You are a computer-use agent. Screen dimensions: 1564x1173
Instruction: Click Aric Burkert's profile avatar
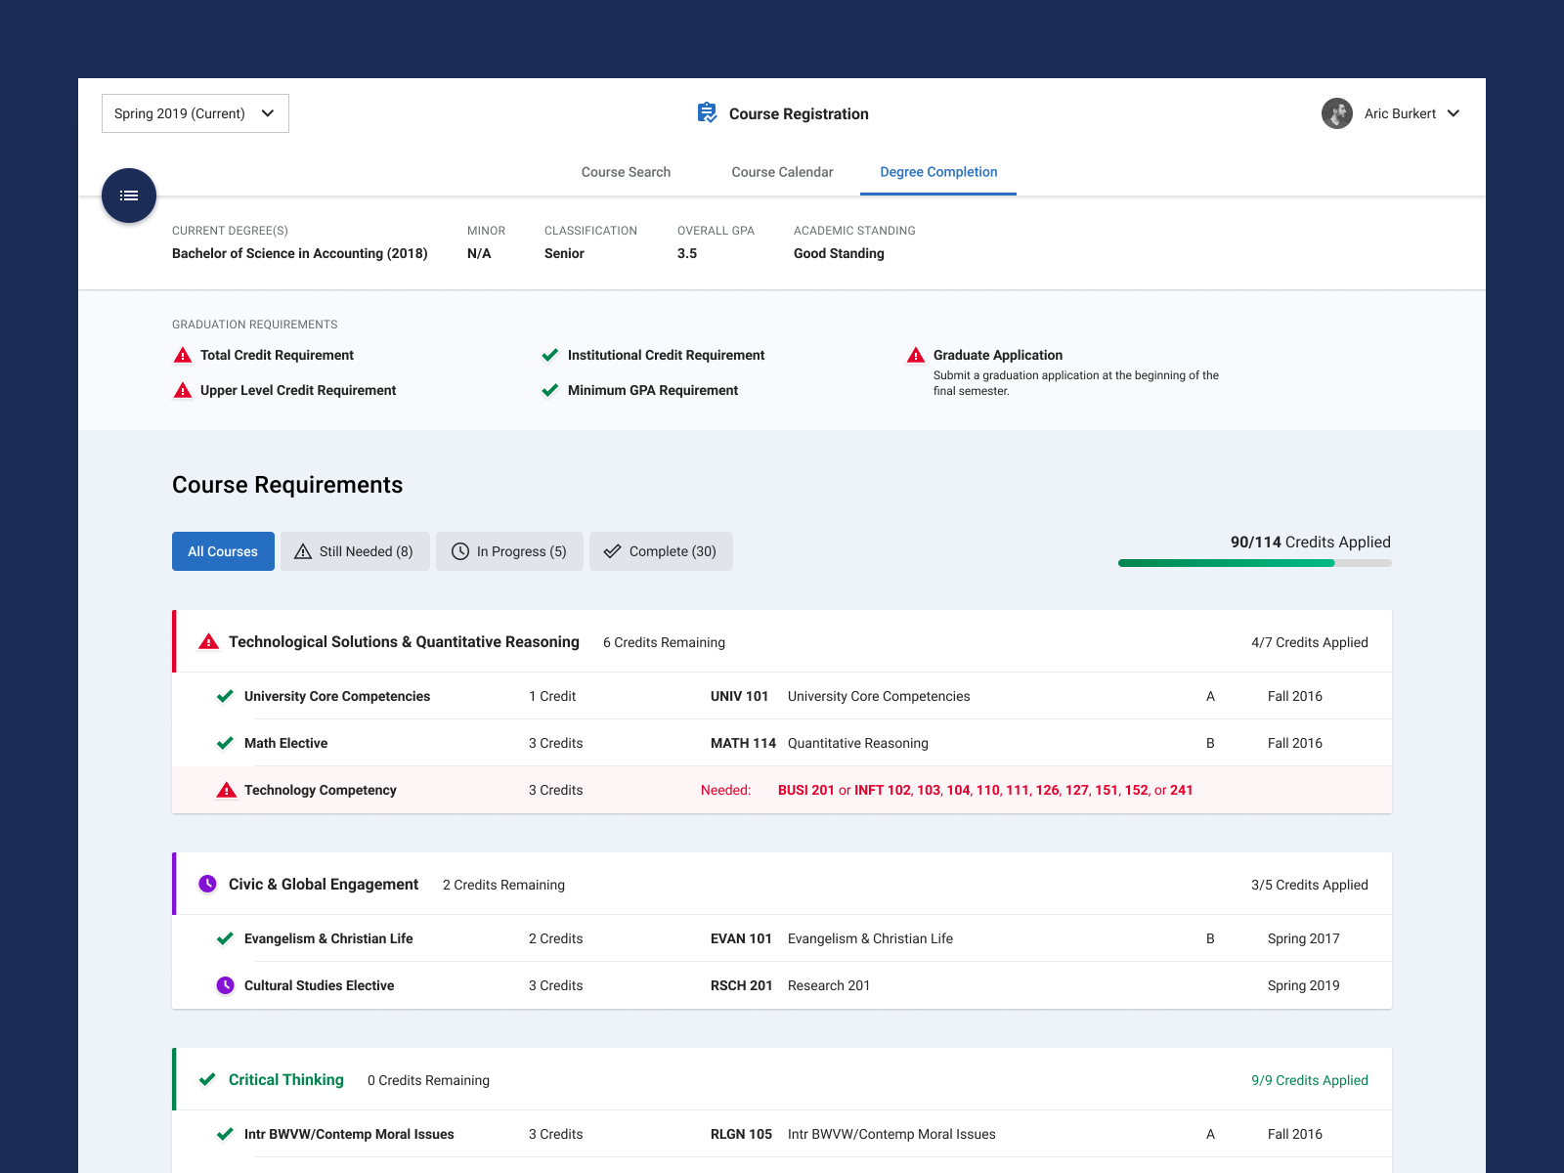(1336, 113)
